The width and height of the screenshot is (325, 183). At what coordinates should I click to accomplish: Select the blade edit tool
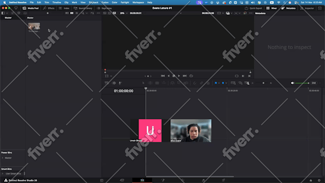pyautogui.click(x=157, y=83)
